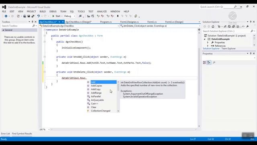Open the DEBUG menu
The image size is (257, 145).
click(53, 12)
